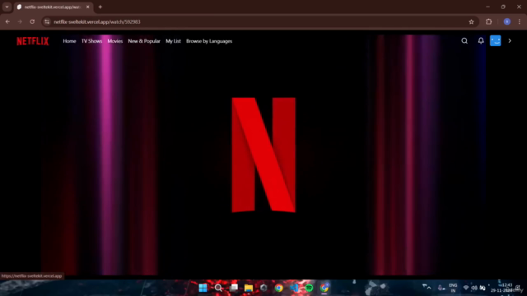Open Task View on taskbar

click(x=234, y=288)
